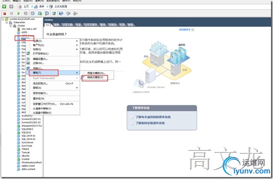Switch to the 资源分配 tab
273x179 pixels.
(68, 25)
